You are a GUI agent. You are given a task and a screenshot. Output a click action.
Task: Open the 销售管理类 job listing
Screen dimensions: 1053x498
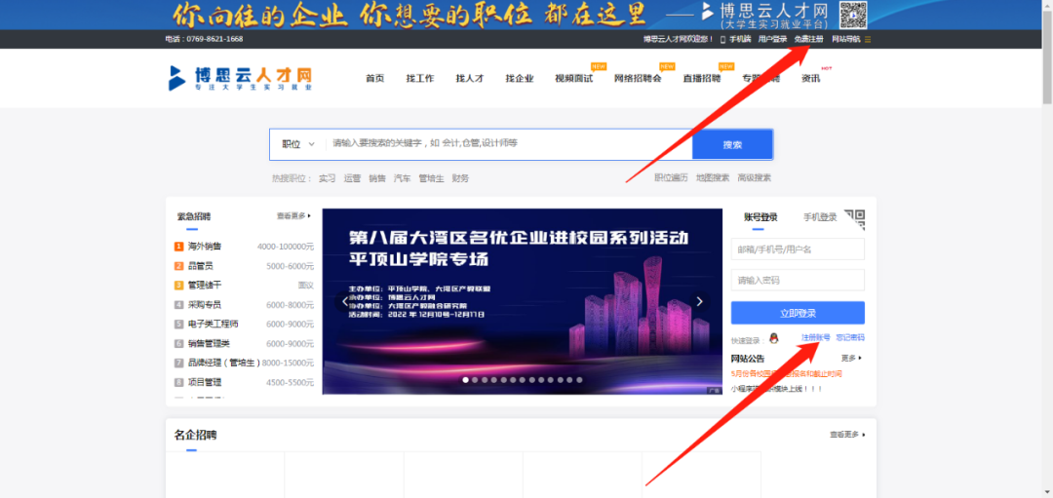(x=209, y=344)
